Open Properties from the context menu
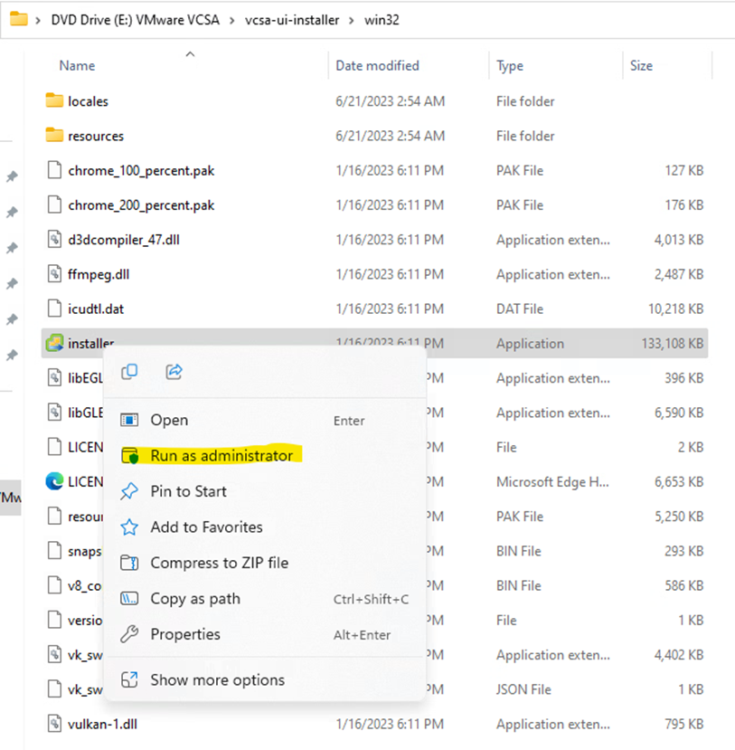The height and width of the screenshot is (750, 735). [x=184, y=634]
